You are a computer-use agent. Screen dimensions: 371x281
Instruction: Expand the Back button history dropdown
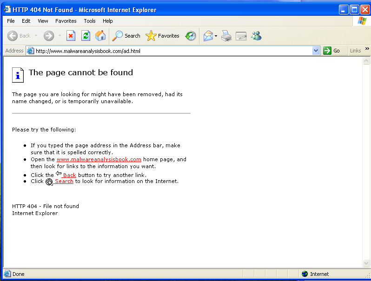36,36
